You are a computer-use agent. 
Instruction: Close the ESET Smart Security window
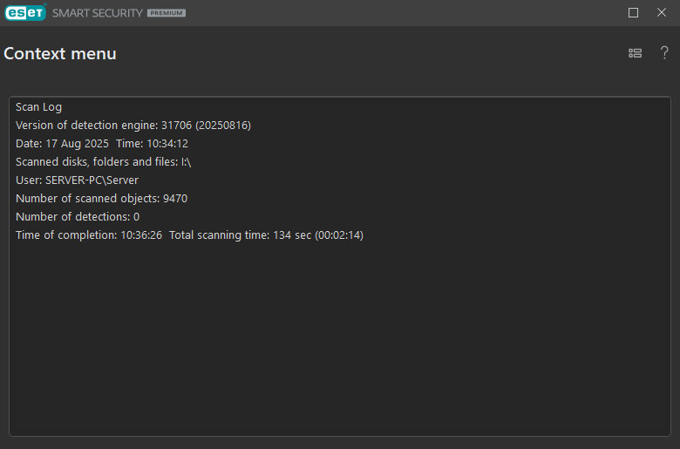click(x=662, y=12)
